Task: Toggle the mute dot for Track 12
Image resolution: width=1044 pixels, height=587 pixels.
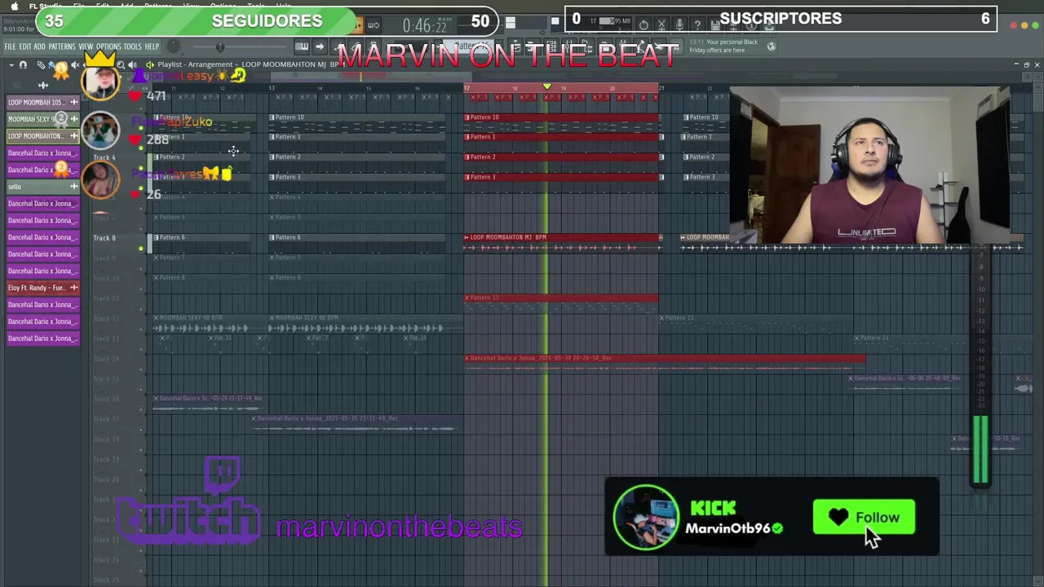Action: point(141,329)
